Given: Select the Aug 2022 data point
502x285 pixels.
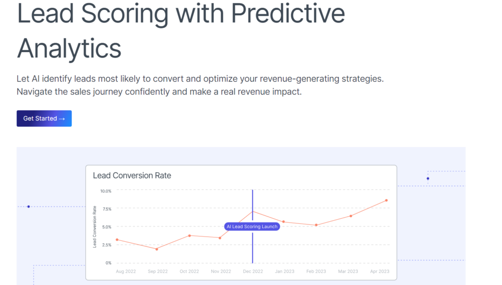Looking at the screenshot, I should [x=117, y=239].
